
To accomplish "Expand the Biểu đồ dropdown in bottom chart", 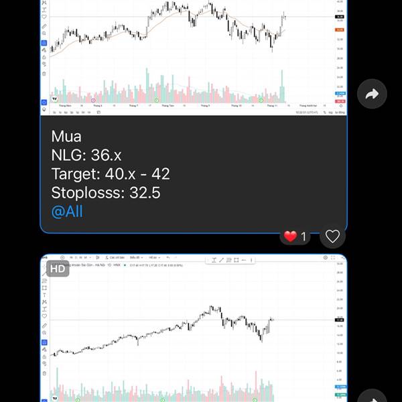I will [x=137, y=257].
